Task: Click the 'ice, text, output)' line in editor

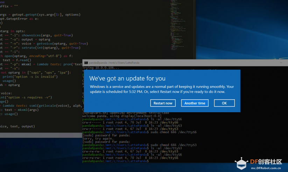Action: click(17, 126)
